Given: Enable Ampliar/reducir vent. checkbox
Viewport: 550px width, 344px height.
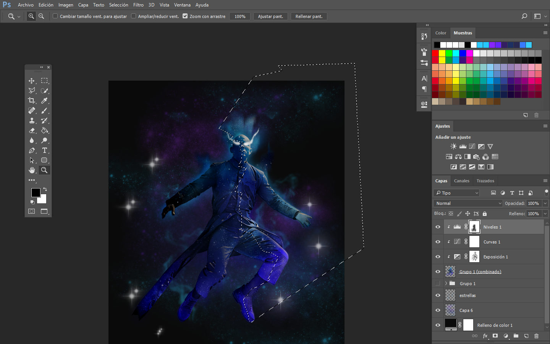Looking at the screenshot, I should (x=134, y=16).
